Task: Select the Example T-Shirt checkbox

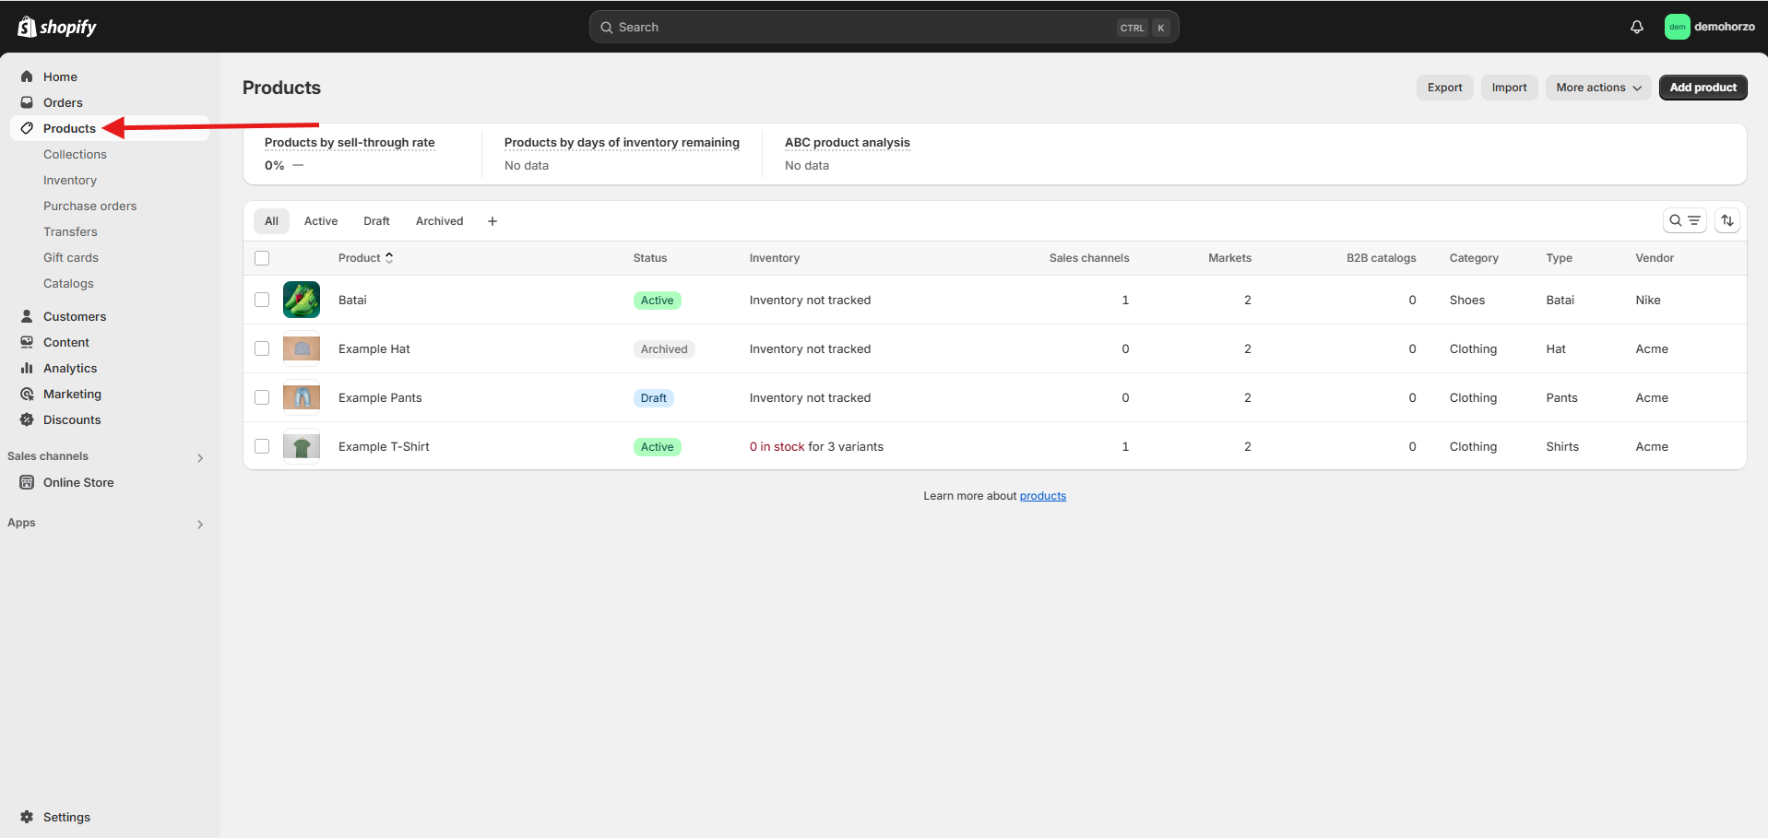Action: click(262, 446)
